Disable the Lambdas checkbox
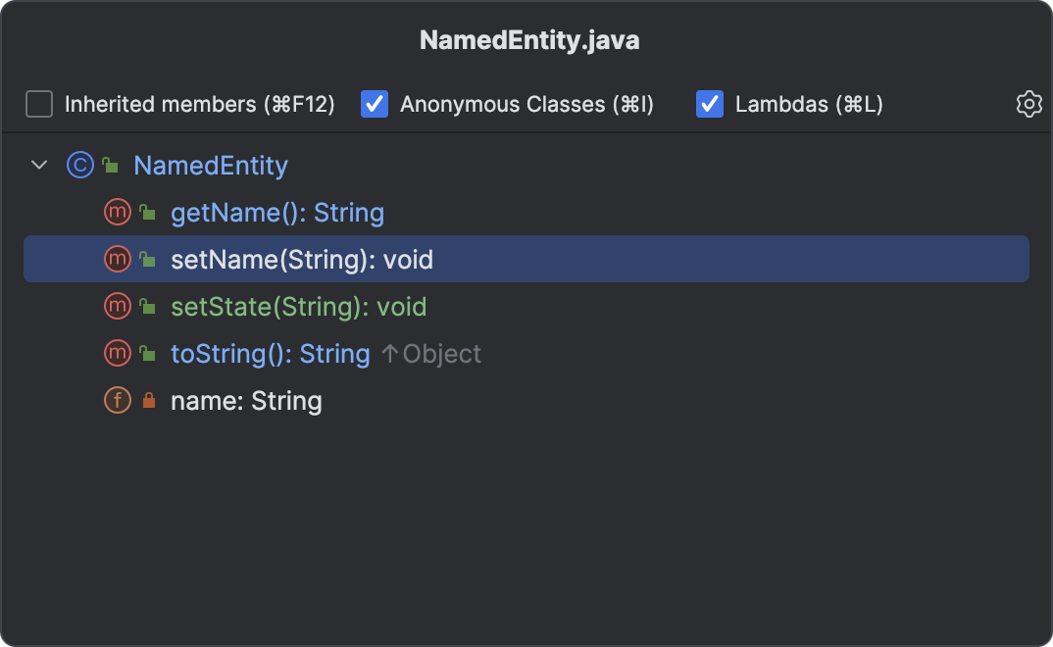 709,104
